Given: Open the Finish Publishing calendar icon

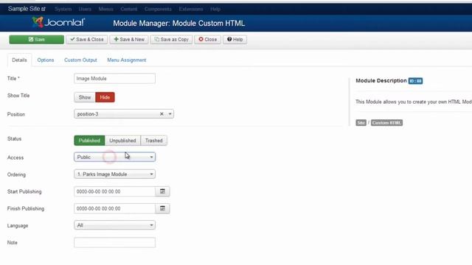Looking at the screenshot, I should pyautogui.click(x=162, y=208).
